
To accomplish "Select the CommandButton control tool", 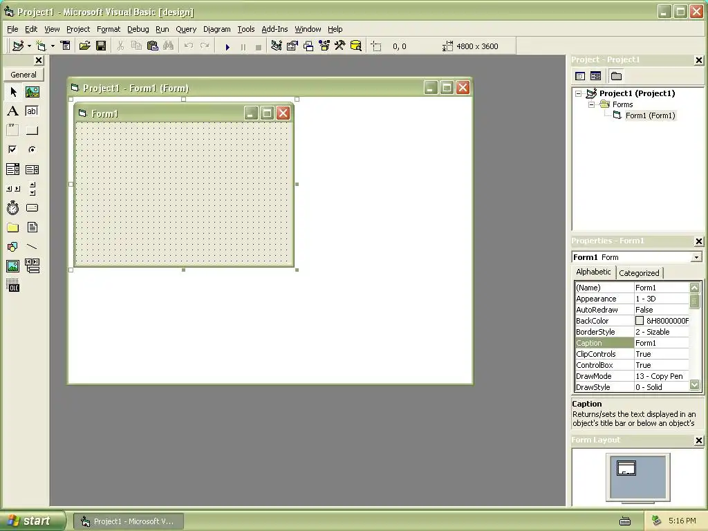I will (32, 131).
